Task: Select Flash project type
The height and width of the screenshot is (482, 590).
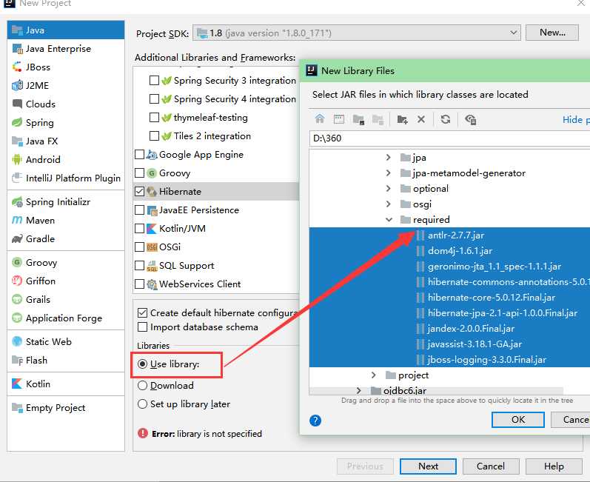Action: (65, 360)
